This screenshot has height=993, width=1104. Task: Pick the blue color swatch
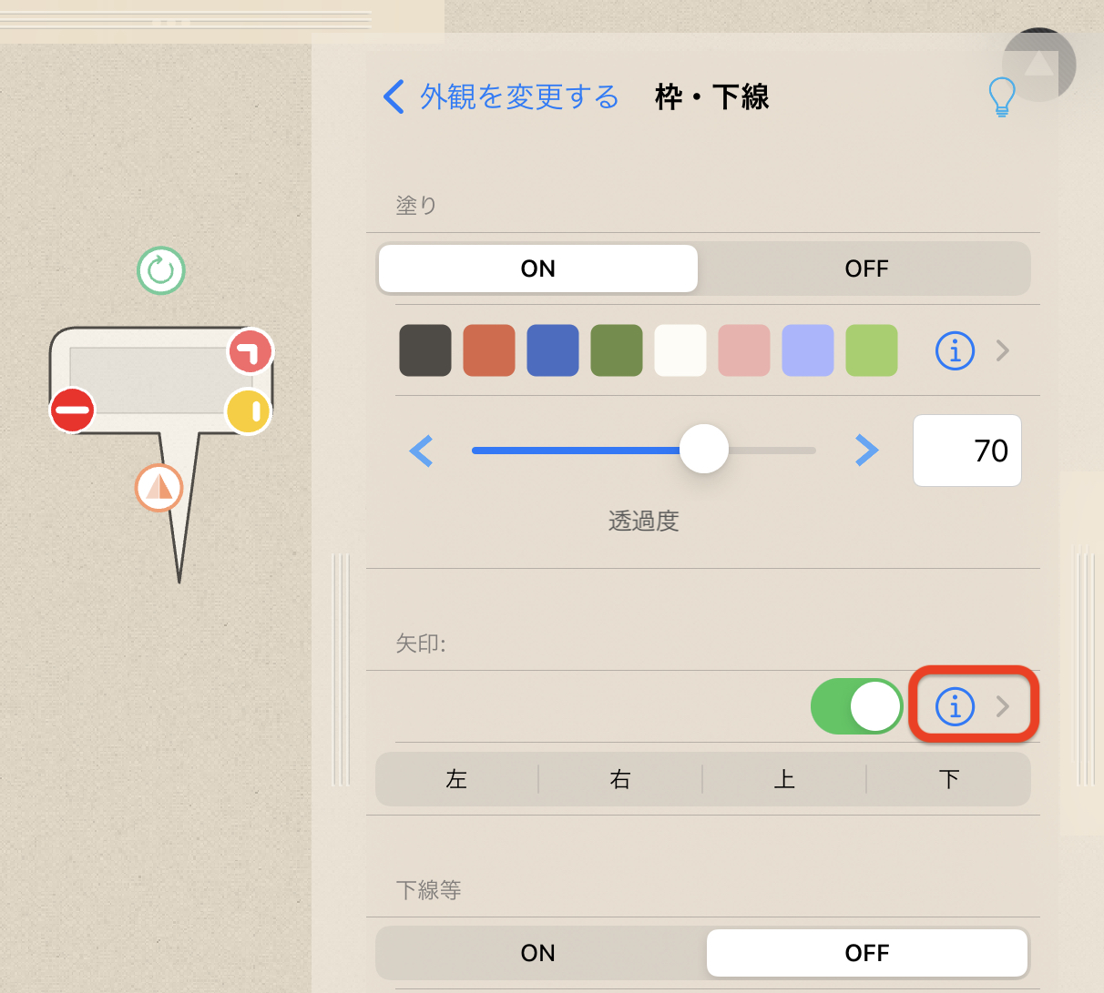(553, 350)
